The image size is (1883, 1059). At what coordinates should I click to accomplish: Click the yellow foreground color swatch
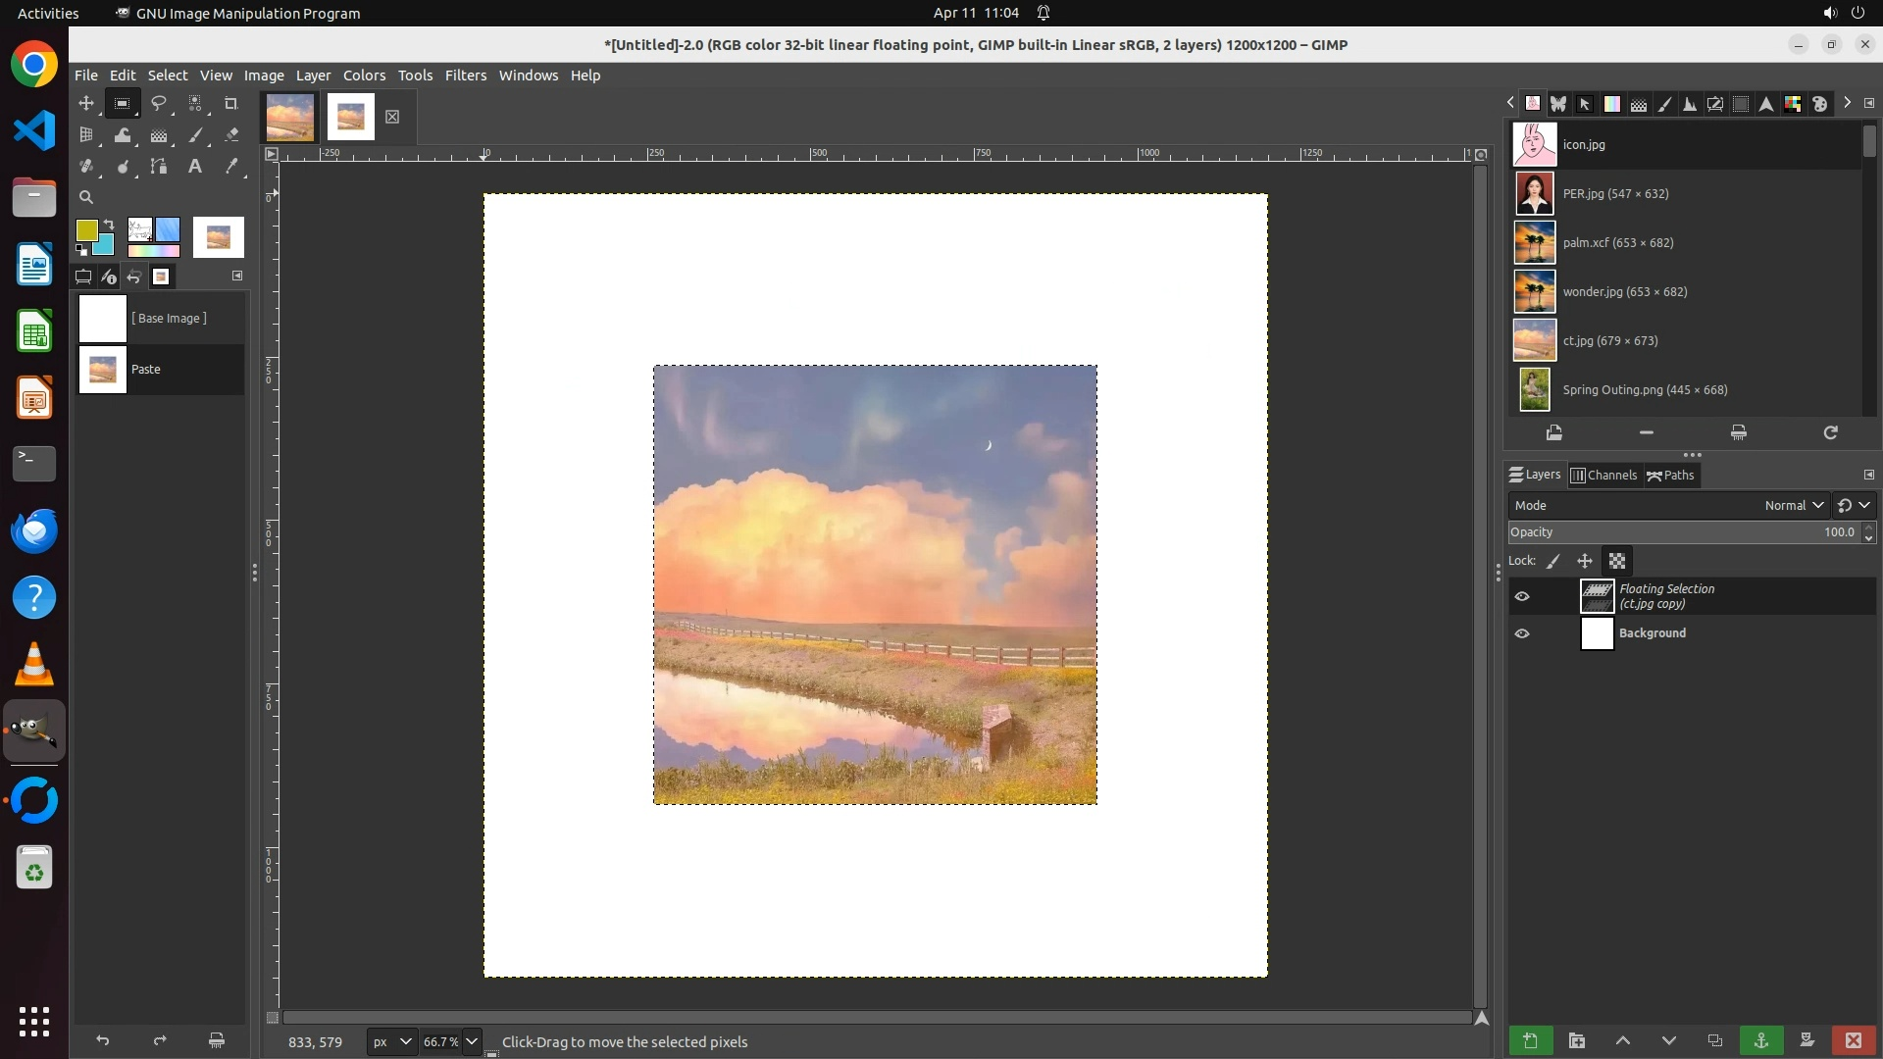(x=86, y=230)
